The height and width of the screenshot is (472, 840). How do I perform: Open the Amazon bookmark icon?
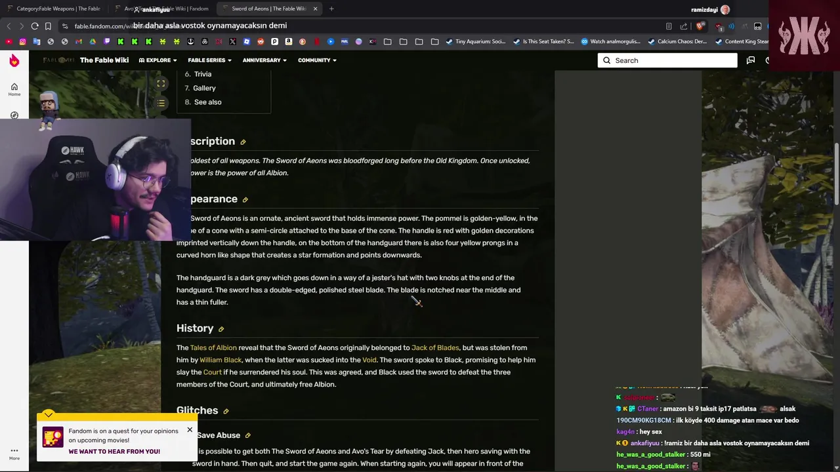click(x=288, y=41)
